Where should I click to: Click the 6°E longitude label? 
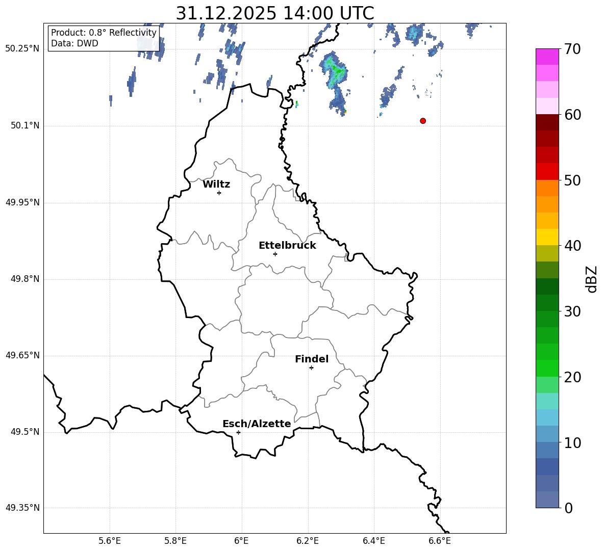click(x=241, y=541)
